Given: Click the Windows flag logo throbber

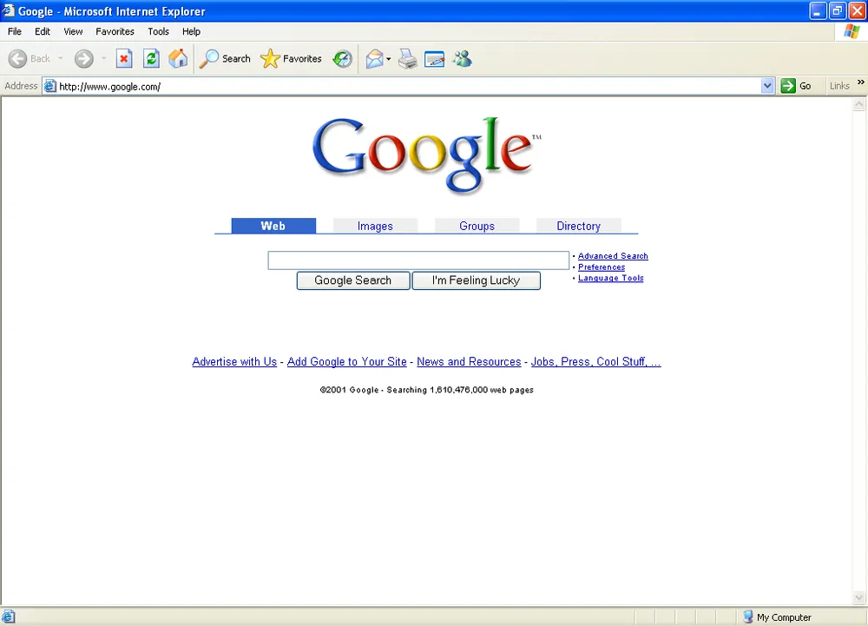Looking at the screenshot, I should point(852,31).
